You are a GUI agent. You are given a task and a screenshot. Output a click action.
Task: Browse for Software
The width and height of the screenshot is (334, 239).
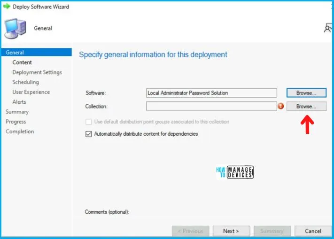pyautogui.click(x=306, y=93)
